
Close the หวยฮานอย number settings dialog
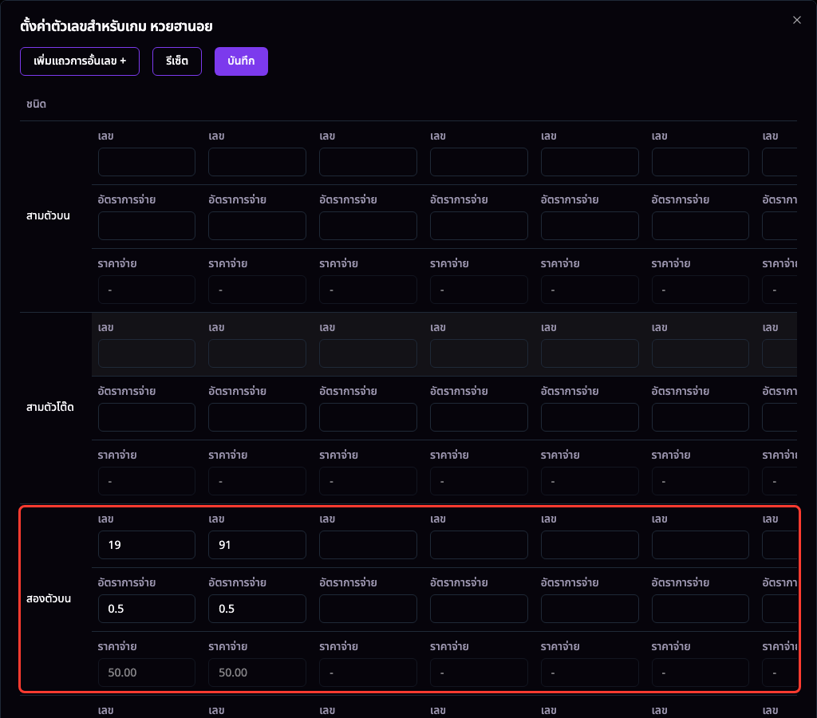coord(797,20)
